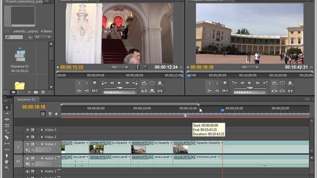The height and width of the screenshot is (178, 317).
Task: Select the Slide tool
Action: point(6,149)
